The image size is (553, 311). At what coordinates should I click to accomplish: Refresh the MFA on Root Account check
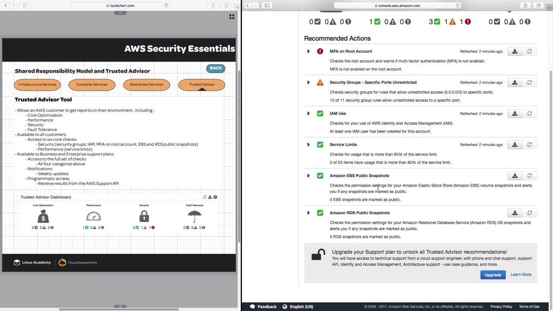coord(529,51)
